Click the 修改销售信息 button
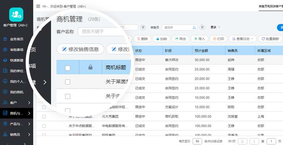Screen dimensions: 283x145 click(x=80, y=49)
